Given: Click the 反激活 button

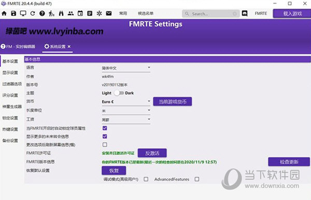Looking at the screenshot, I should tap(152, 153).
